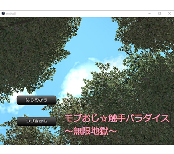Image resolution: width=174 pixels, height=154 pixels.
Task: Minimize the mobuoji game window
Action: (149, 14)
